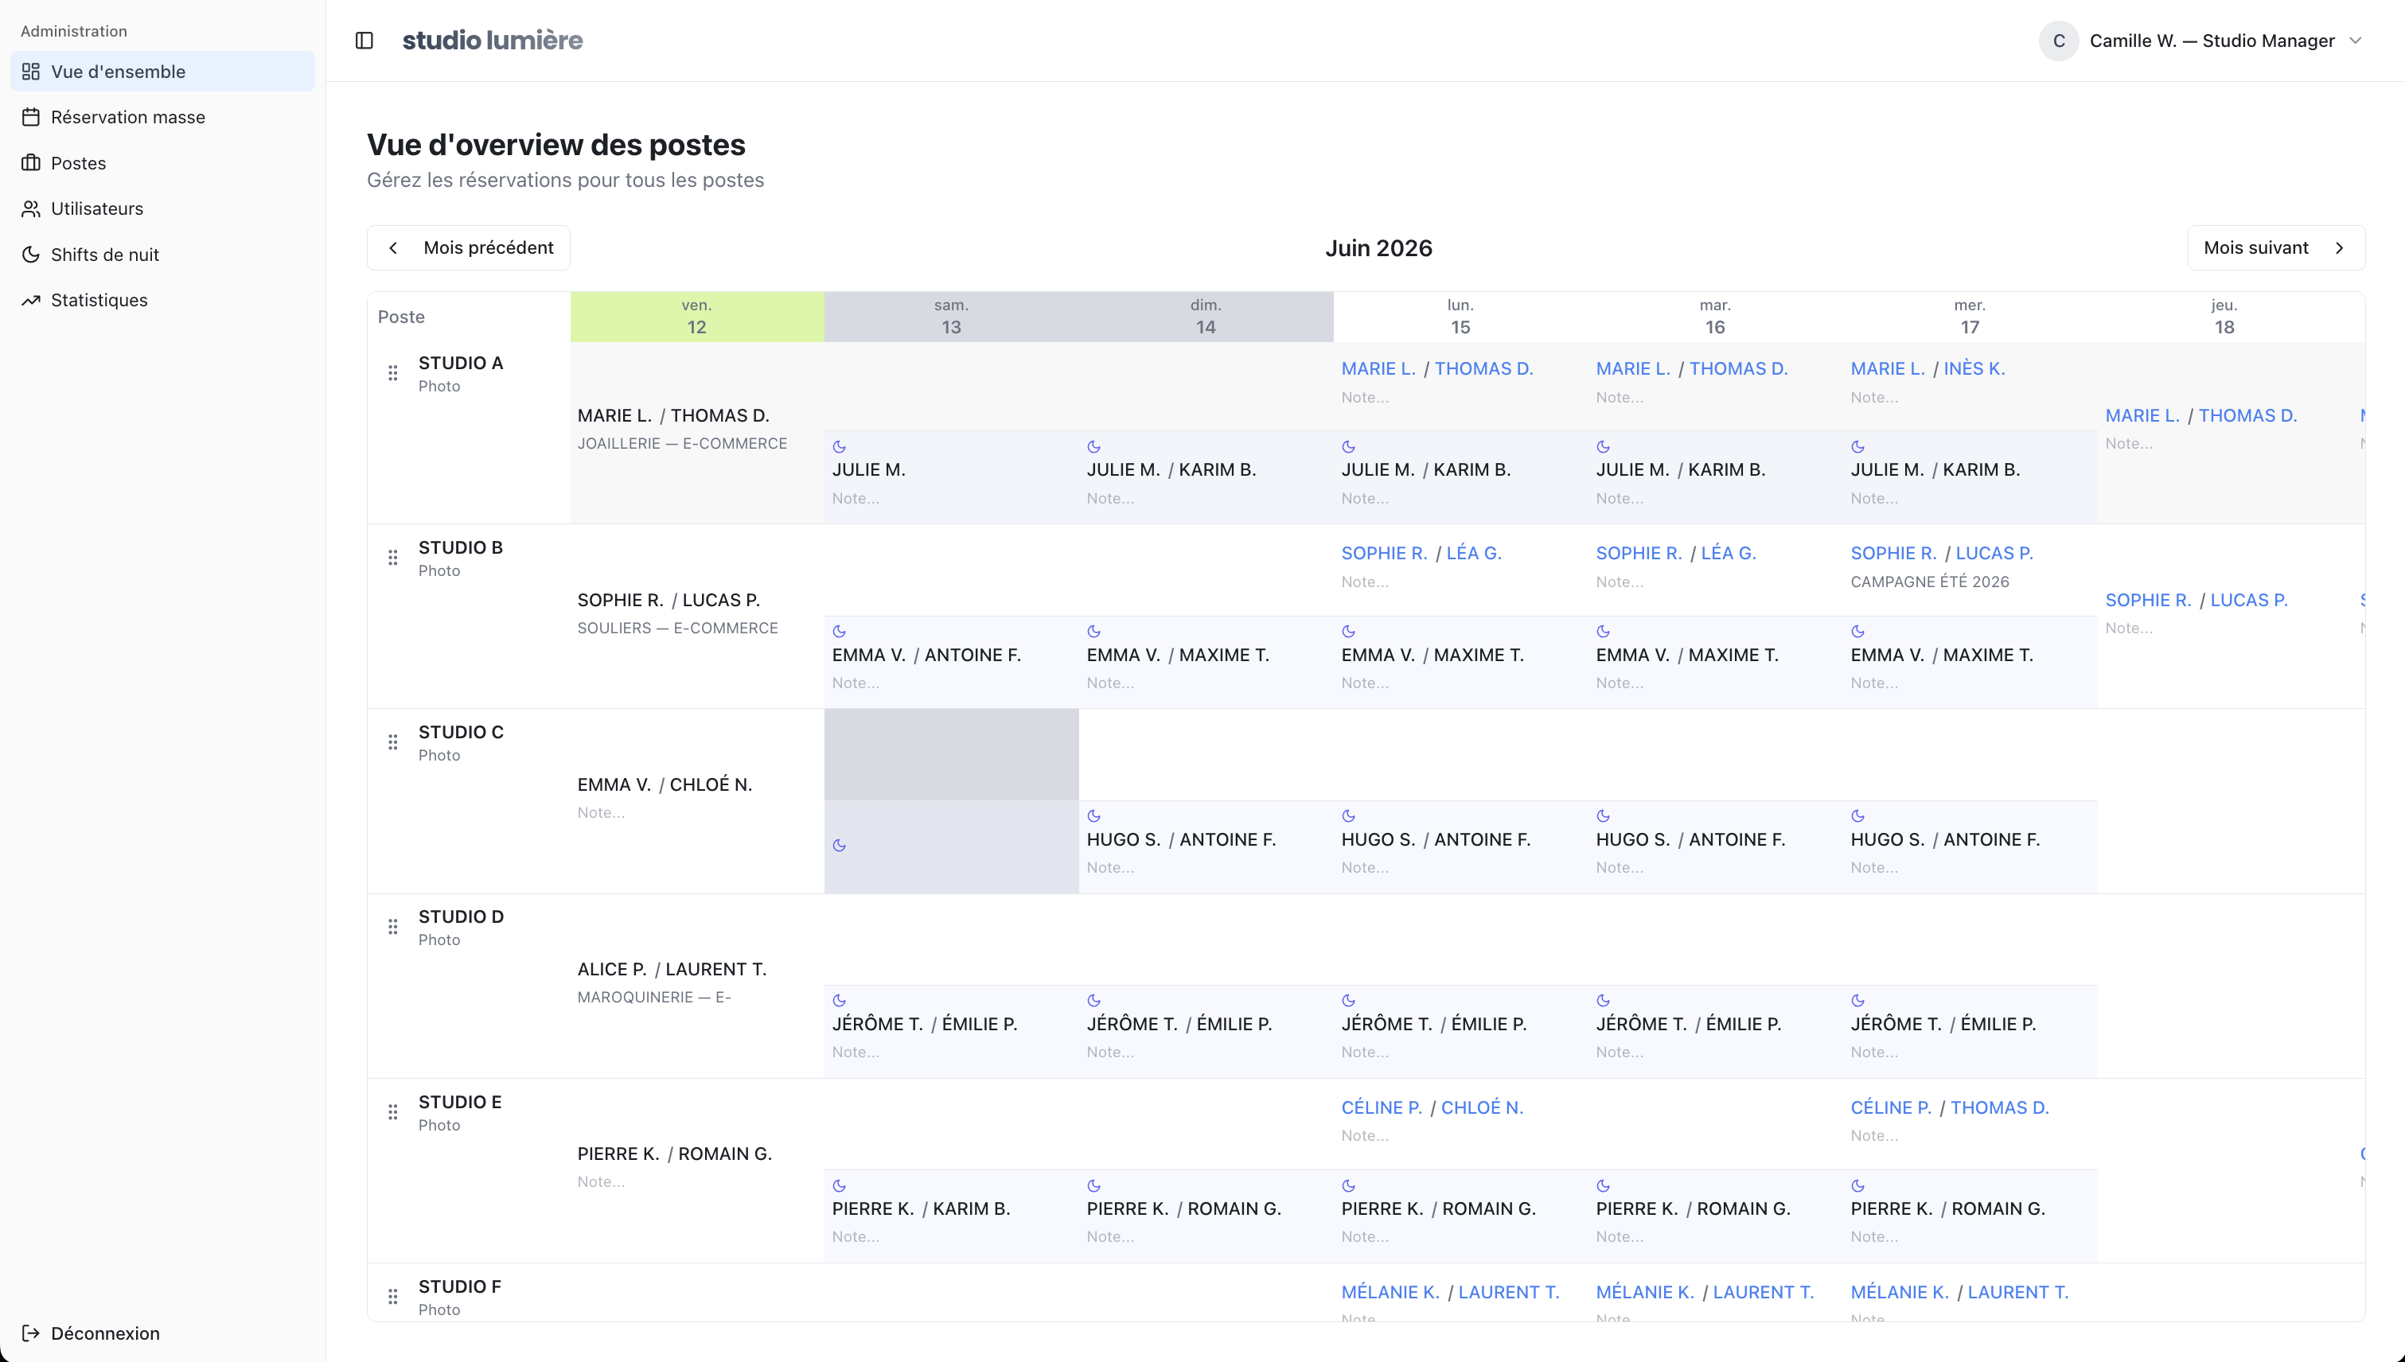The height and width of the screenshot is (1362, 2405).
Task: Select EMMA V. / ANTOINE F. night shift
Action: click(926, 655)
